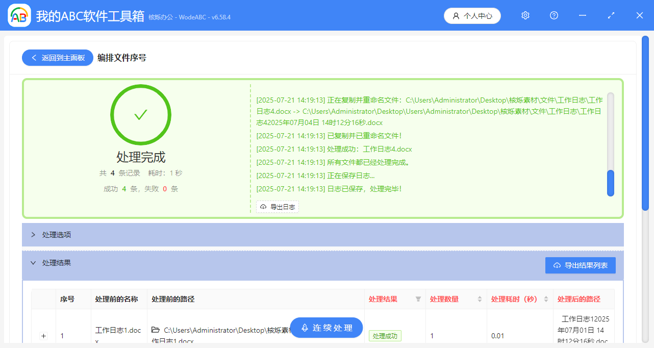Maximize the application window
The height and width of the screenshot is (348, 654).
[x=611, y=15]
